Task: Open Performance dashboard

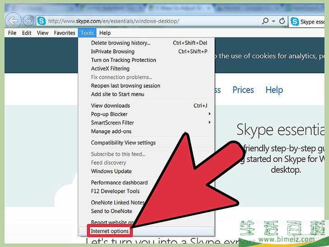Action: (119, 182)
